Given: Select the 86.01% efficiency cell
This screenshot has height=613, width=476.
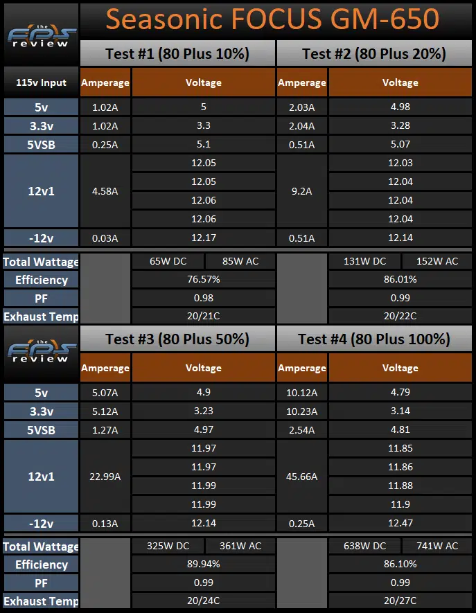Looking at the screenshot, I should (400, 280).
